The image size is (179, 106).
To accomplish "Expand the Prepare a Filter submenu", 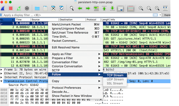I will point(75,58).
